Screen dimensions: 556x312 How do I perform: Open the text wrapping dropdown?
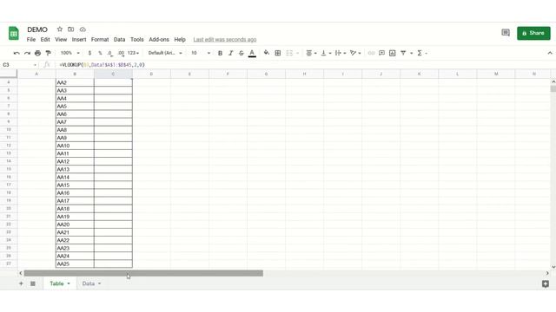pos(341,53)
